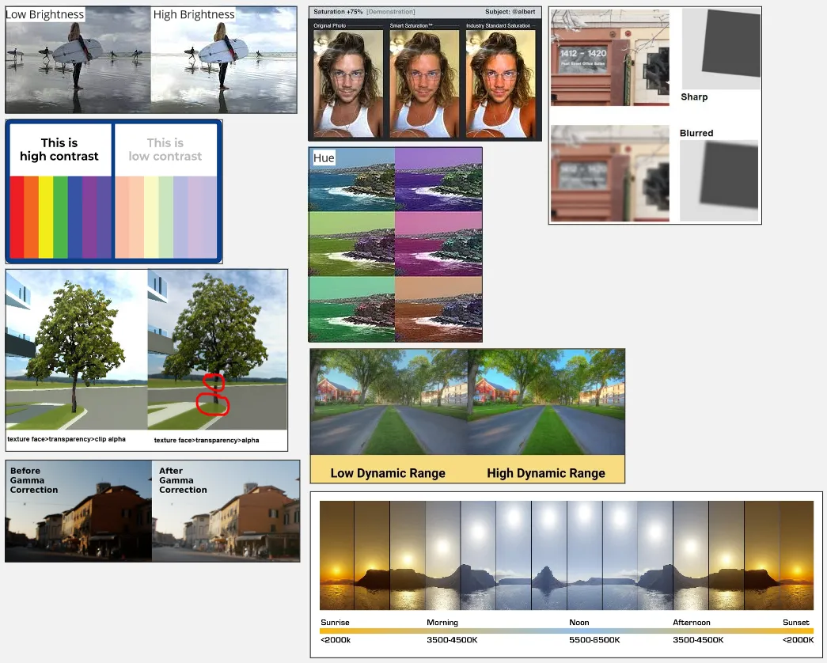Select the purple hue coastline variant

point(439,179)
